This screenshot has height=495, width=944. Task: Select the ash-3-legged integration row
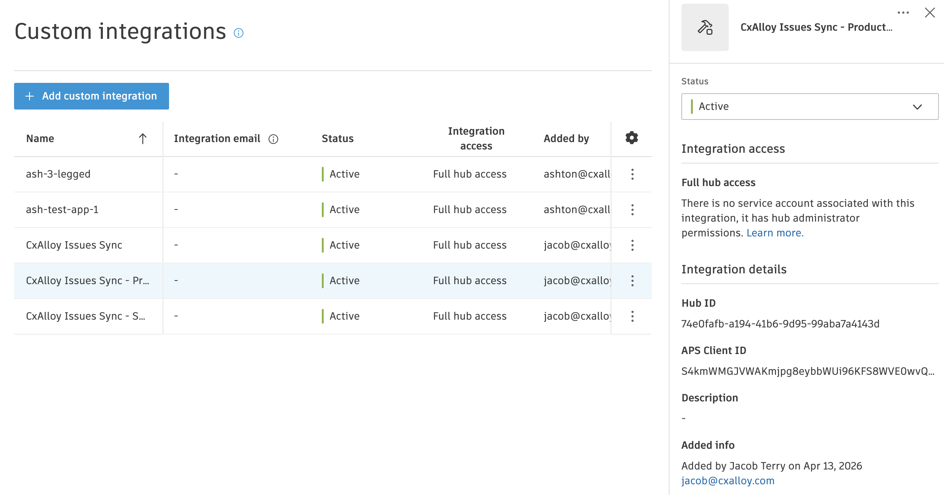click(x=58, y=174)
